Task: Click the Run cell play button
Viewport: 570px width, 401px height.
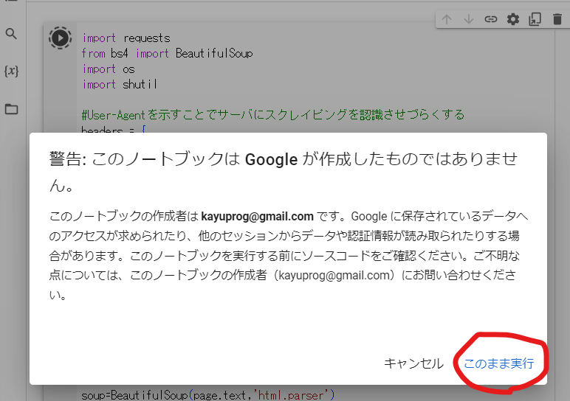Action: pos(61,38)
